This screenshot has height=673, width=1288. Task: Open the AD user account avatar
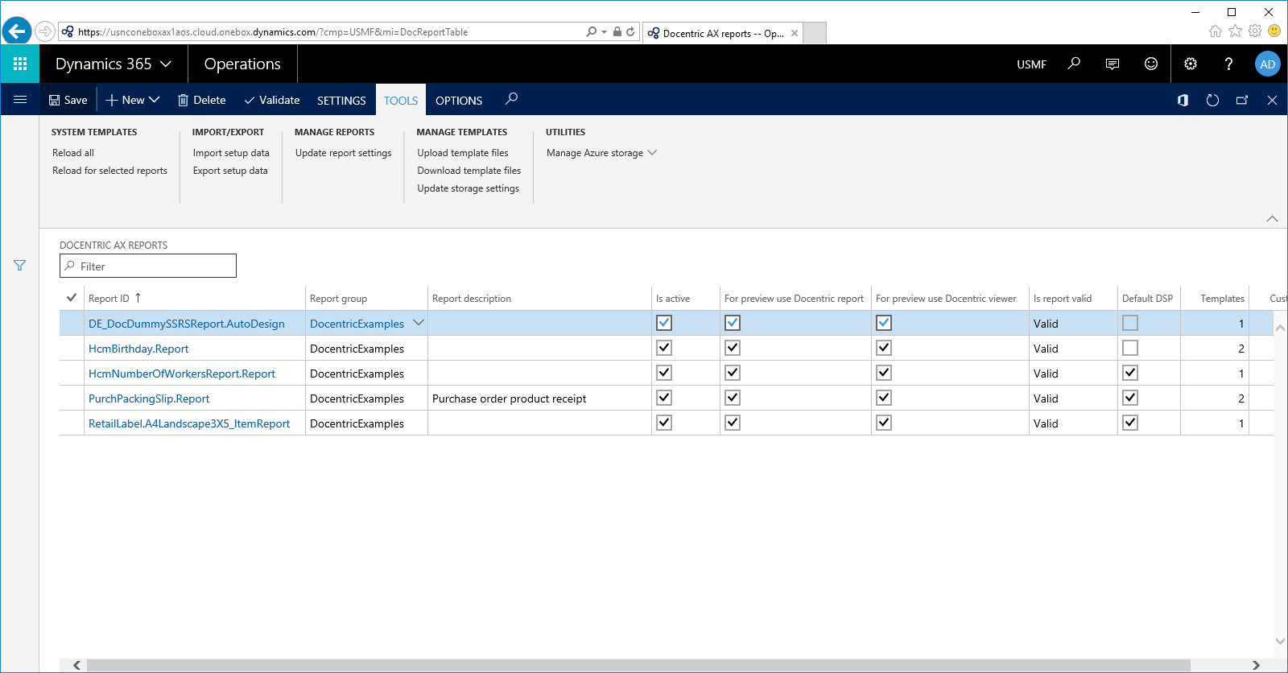(1268, 64)
